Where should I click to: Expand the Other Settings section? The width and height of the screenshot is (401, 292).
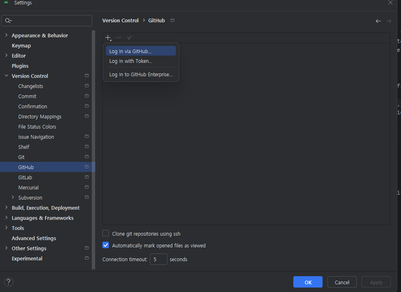pos(7,248)
